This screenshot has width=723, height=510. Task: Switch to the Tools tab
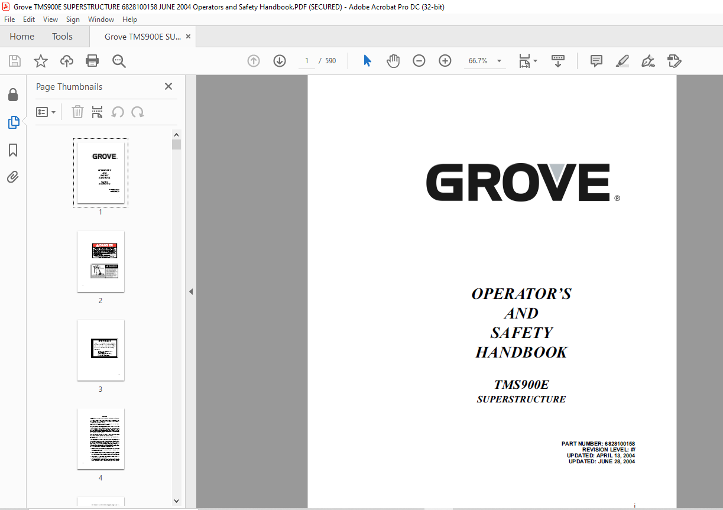click(62, 37)
